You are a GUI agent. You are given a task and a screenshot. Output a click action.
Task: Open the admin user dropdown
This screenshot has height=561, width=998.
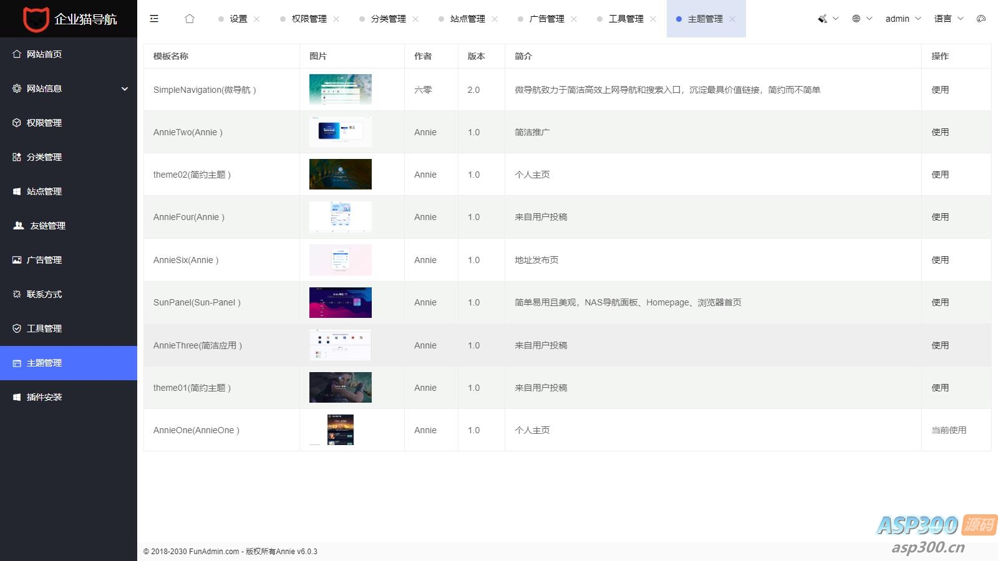[903, 19]
